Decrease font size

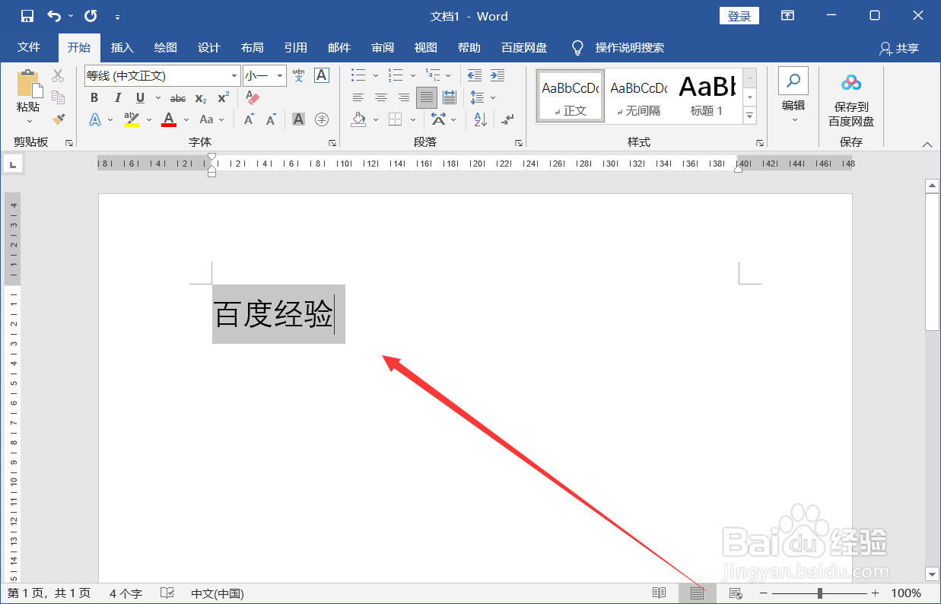[271, 119]
